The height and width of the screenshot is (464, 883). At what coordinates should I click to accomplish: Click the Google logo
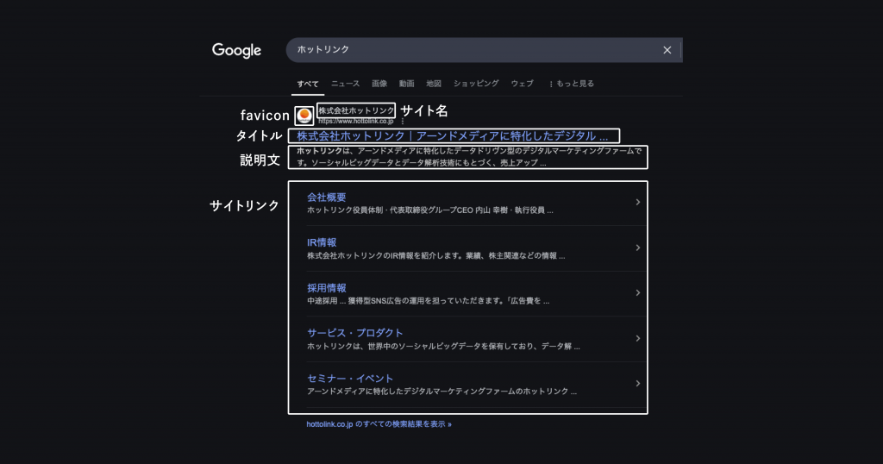tap(236, 51)
